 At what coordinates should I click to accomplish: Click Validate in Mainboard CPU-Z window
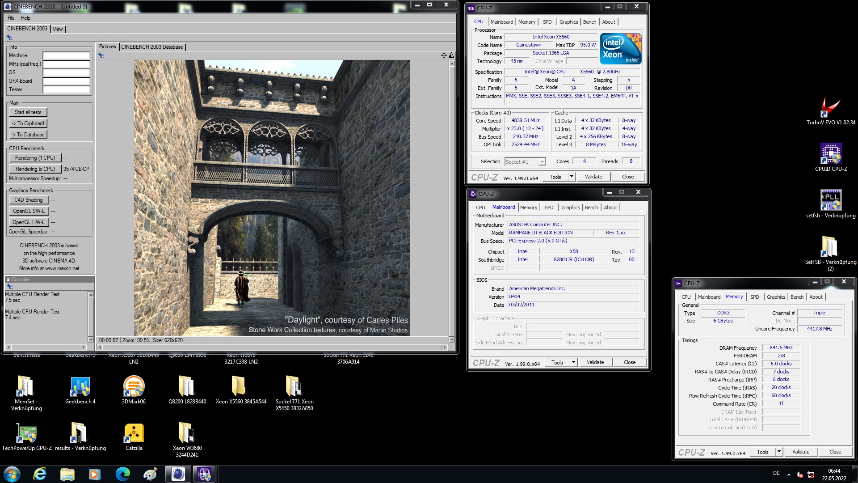pyautogui.click(x=595, y=362)
